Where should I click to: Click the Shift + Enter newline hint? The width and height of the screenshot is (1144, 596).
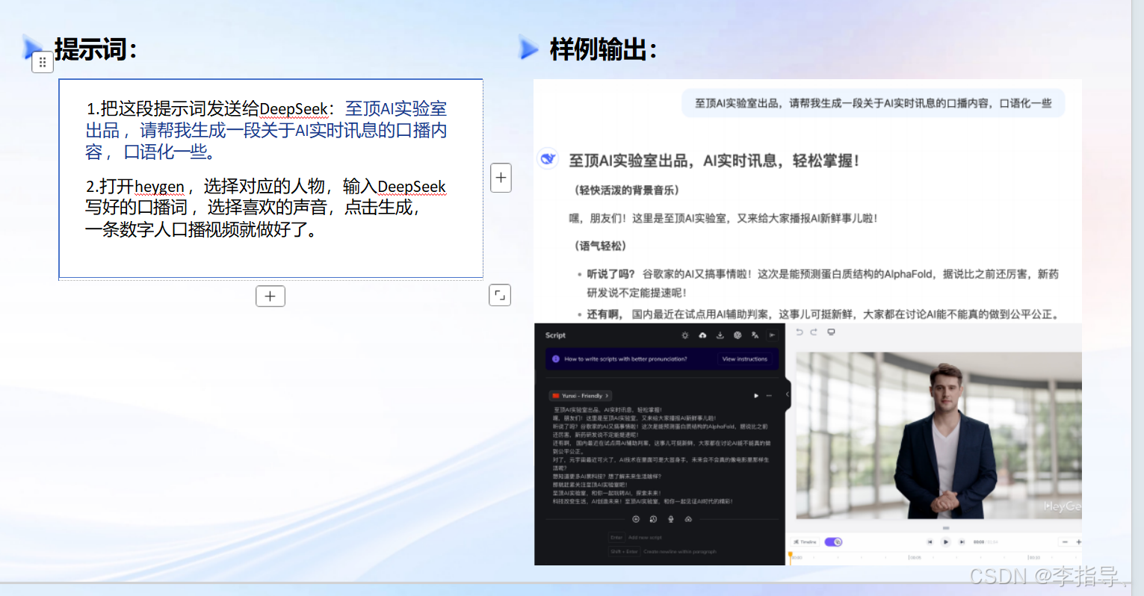(663, 552)
